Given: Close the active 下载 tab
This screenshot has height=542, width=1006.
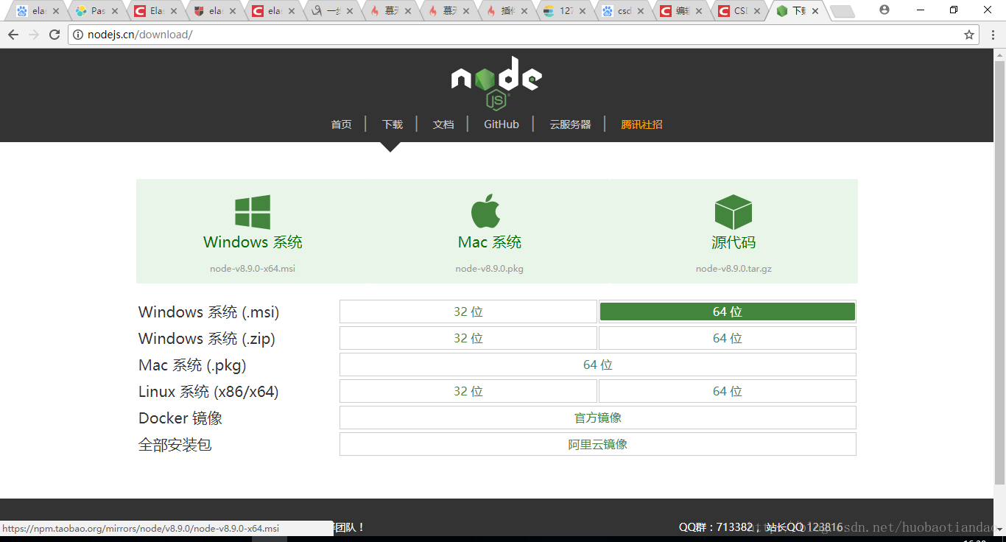Looking at the screenshot, I should [x=815, y=11].
